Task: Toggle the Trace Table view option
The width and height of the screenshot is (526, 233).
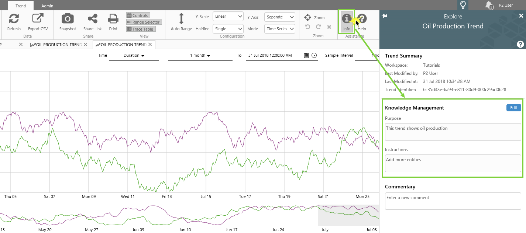Action: click(140, 29)
